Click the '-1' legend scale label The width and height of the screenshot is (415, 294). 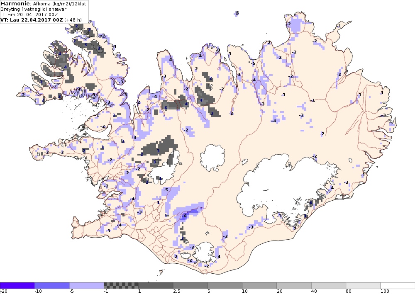[106, 292]
